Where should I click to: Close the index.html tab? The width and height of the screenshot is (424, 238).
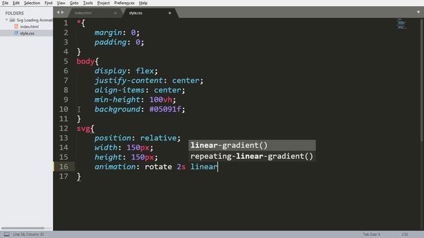(x=115, y=13)
